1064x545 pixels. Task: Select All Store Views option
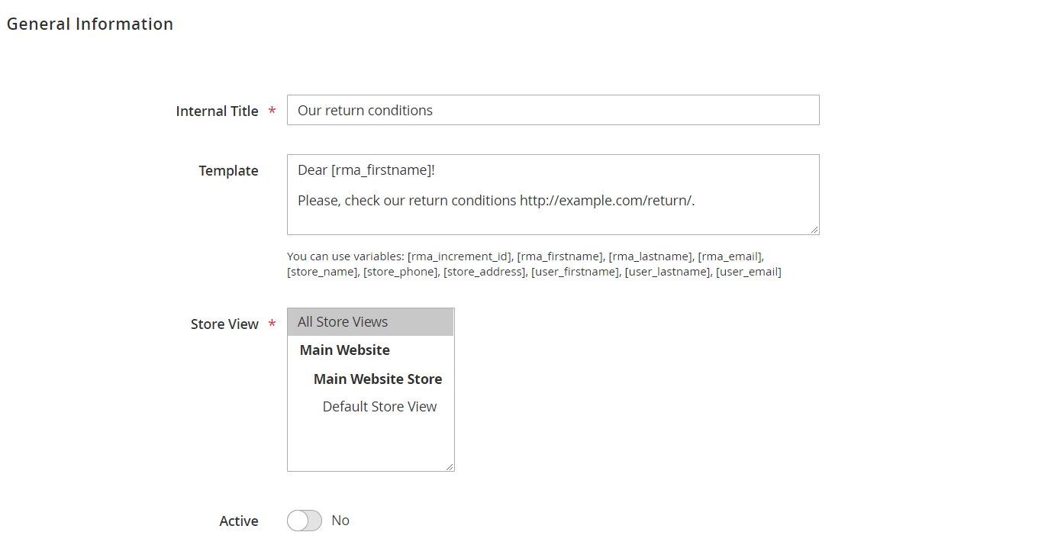pos(370,322)
